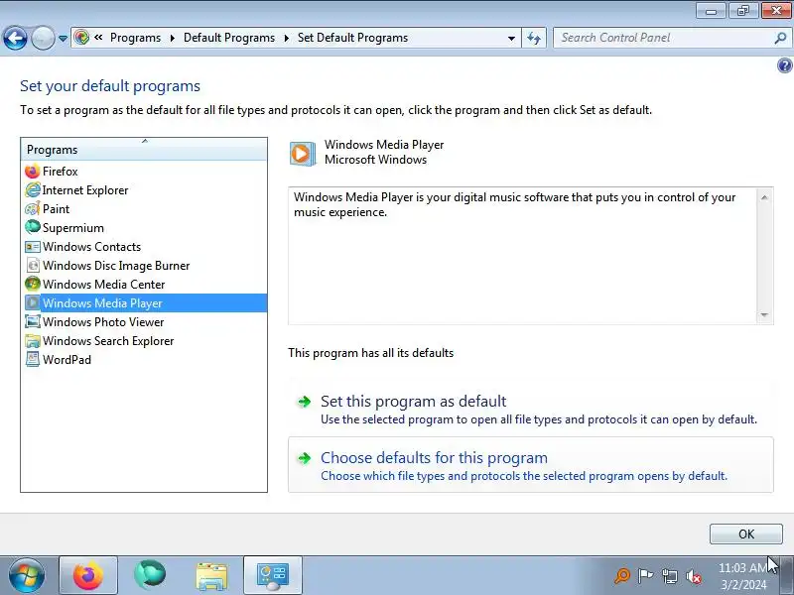Click the Default Programs breadcrumb
This screenshot has height=595, width=794.
pos(229,38)
